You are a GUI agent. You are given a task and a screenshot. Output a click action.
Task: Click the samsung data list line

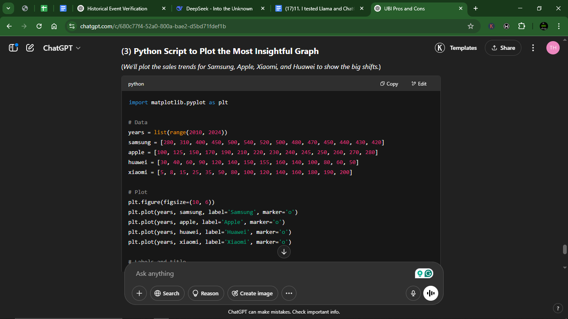tap(257, 142)
